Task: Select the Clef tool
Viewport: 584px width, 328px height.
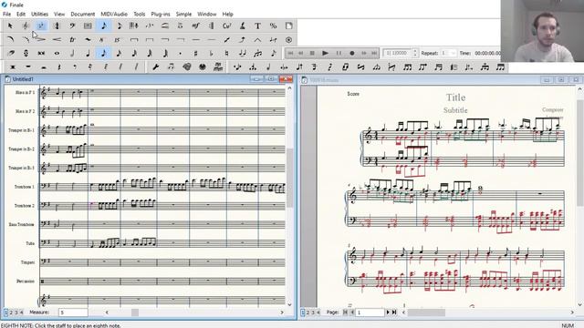Action: click(x=72, y=26)
